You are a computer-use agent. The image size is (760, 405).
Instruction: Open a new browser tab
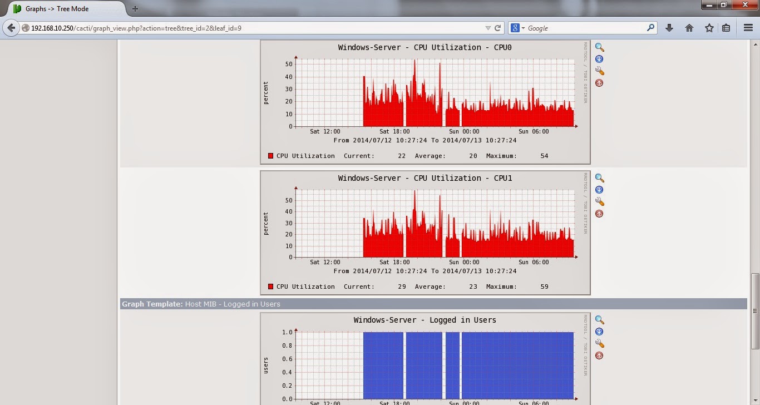click(135, 9)
